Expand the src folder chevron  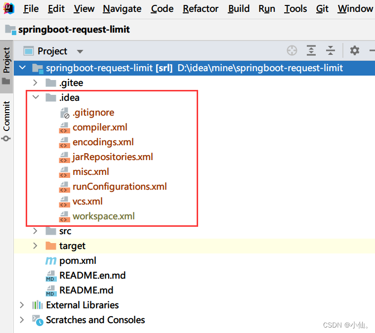35,231
